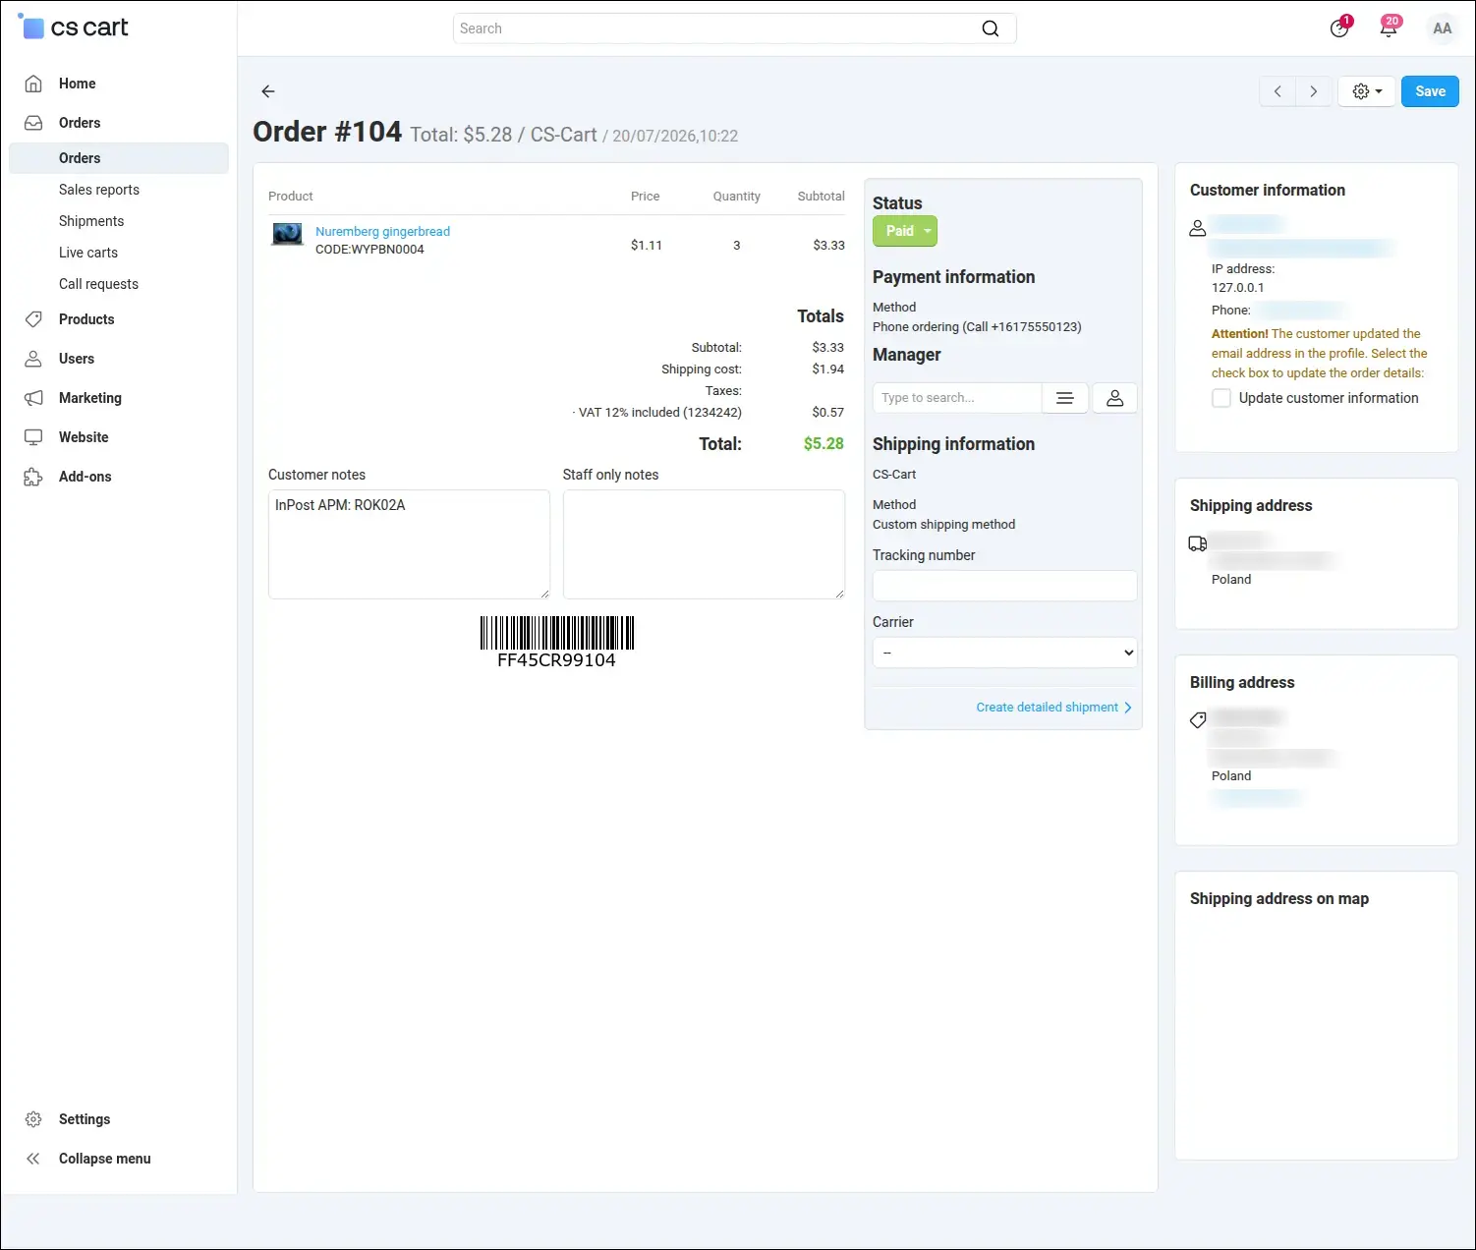Click the Nuremberg gingerbread thumbnail
Viewport: 1476px width, 1250px height.
(287, 235)
